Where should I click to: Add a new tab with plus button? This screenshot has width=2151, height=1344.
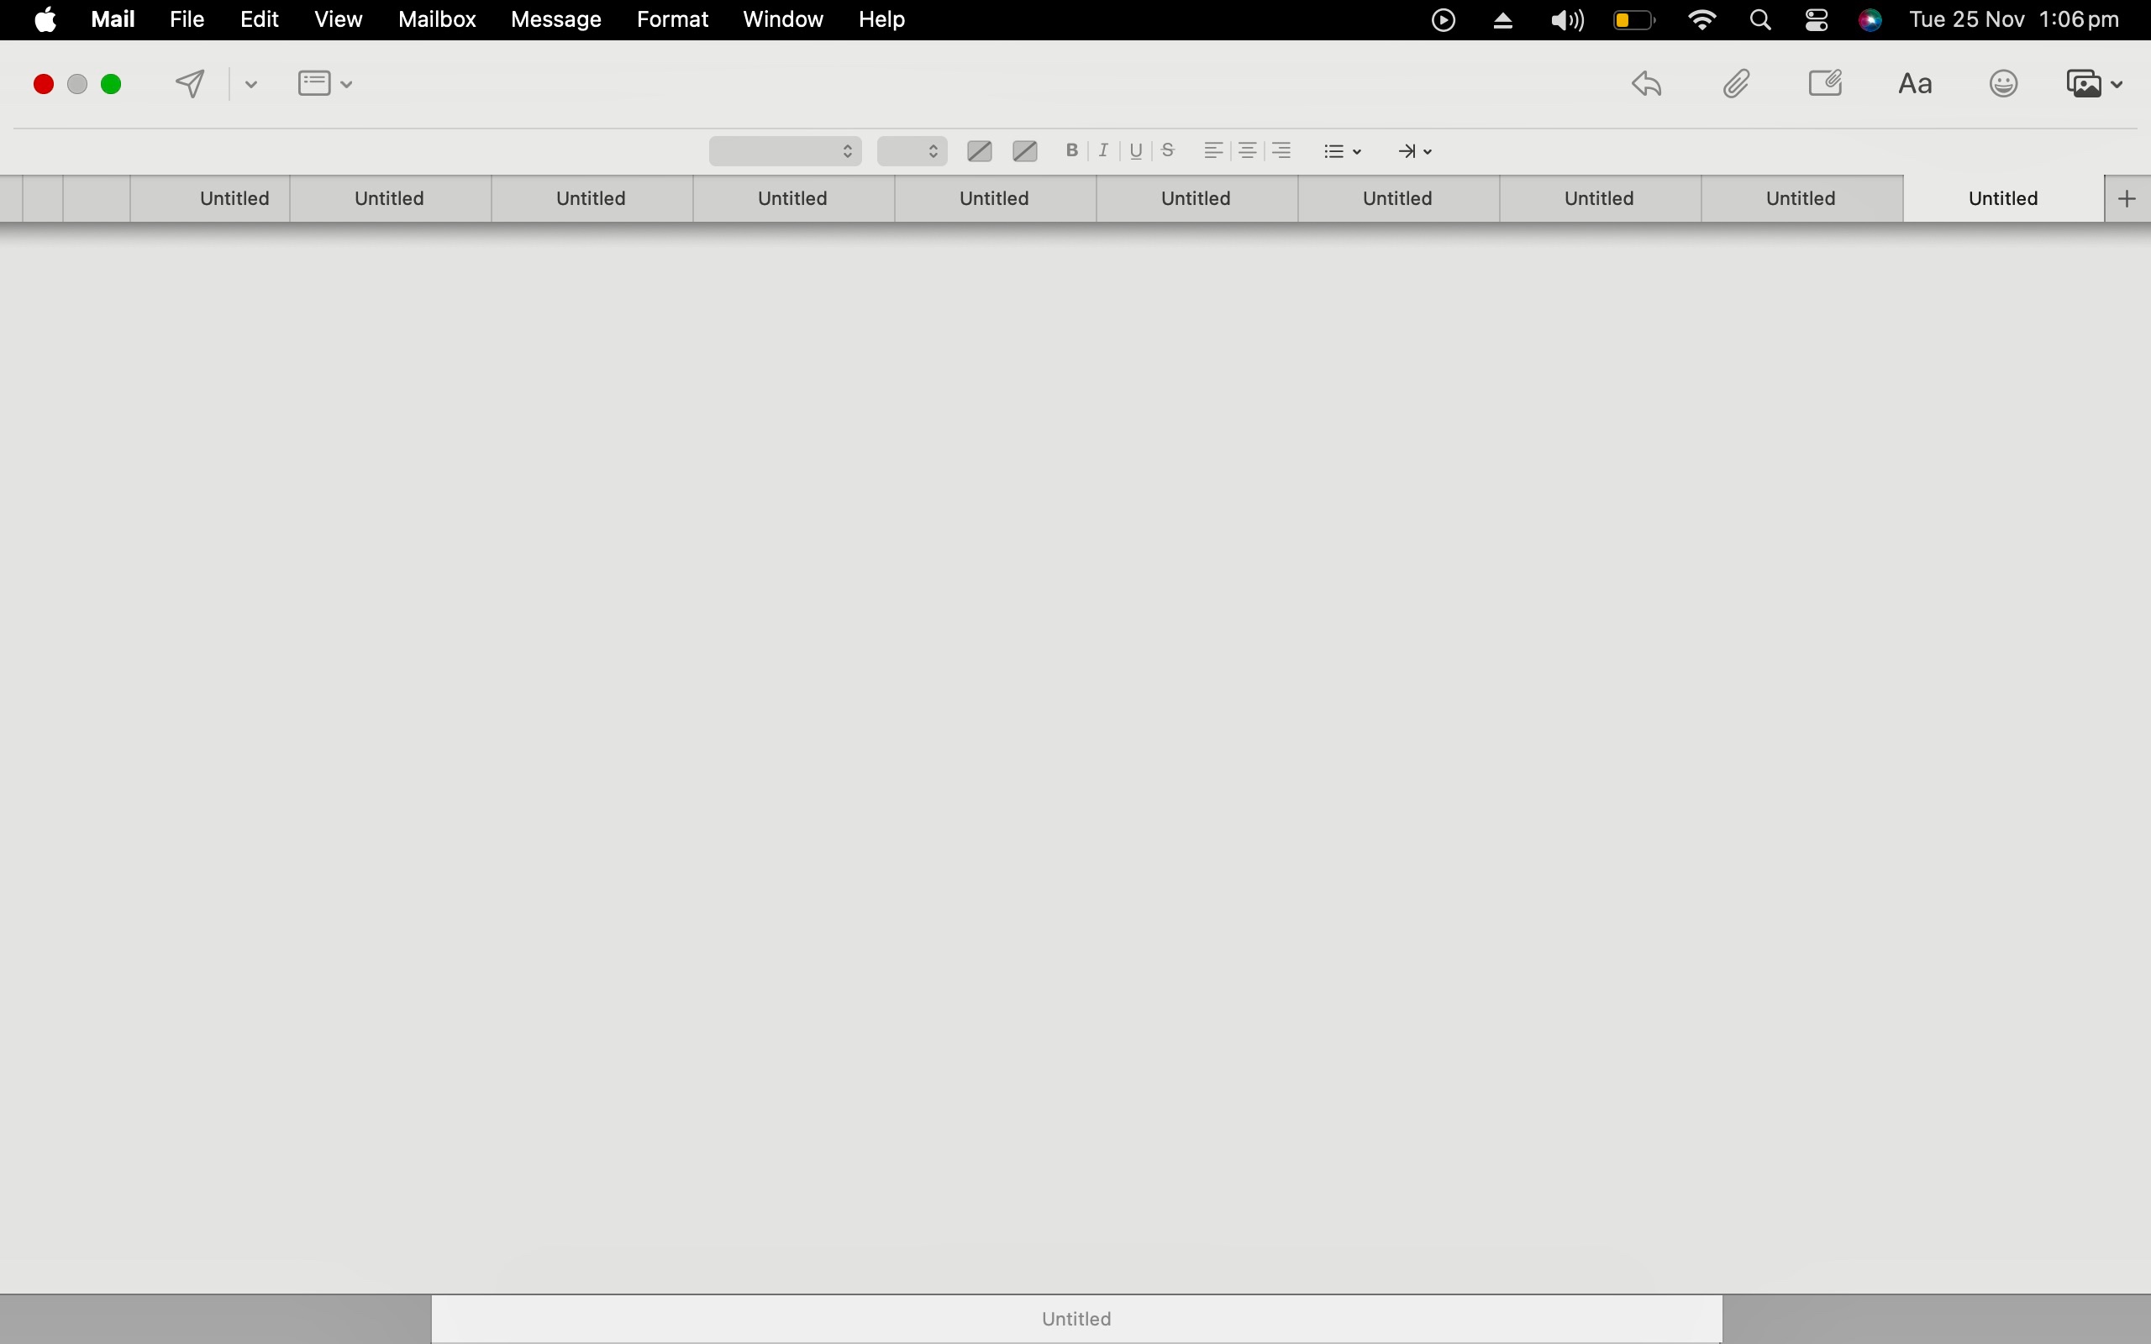(2127, 198)
